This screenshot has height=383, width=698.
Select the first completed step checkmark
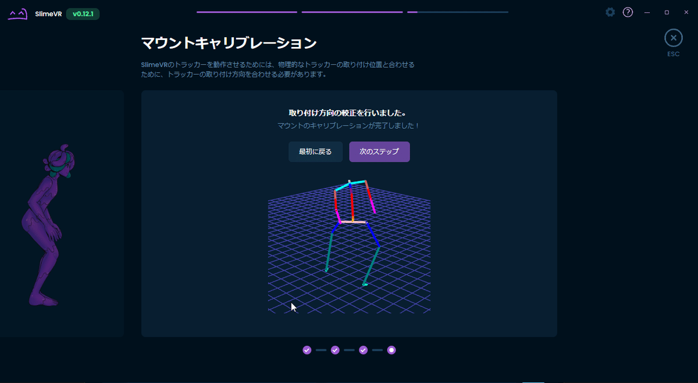pos(307,350)
